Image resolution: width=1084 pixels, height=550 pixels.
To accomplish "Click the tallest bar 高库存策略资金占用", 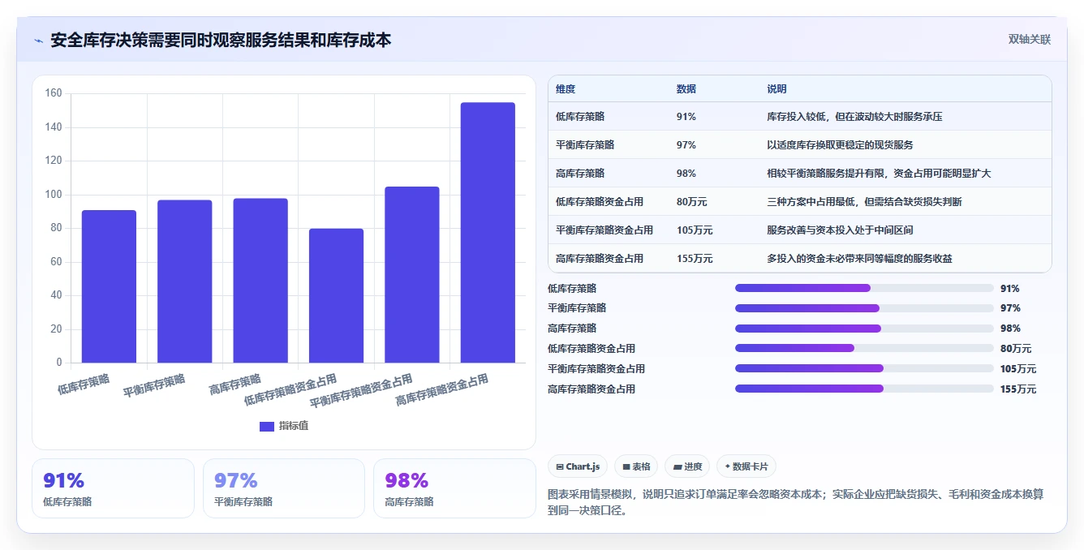I will pos(488,233).
